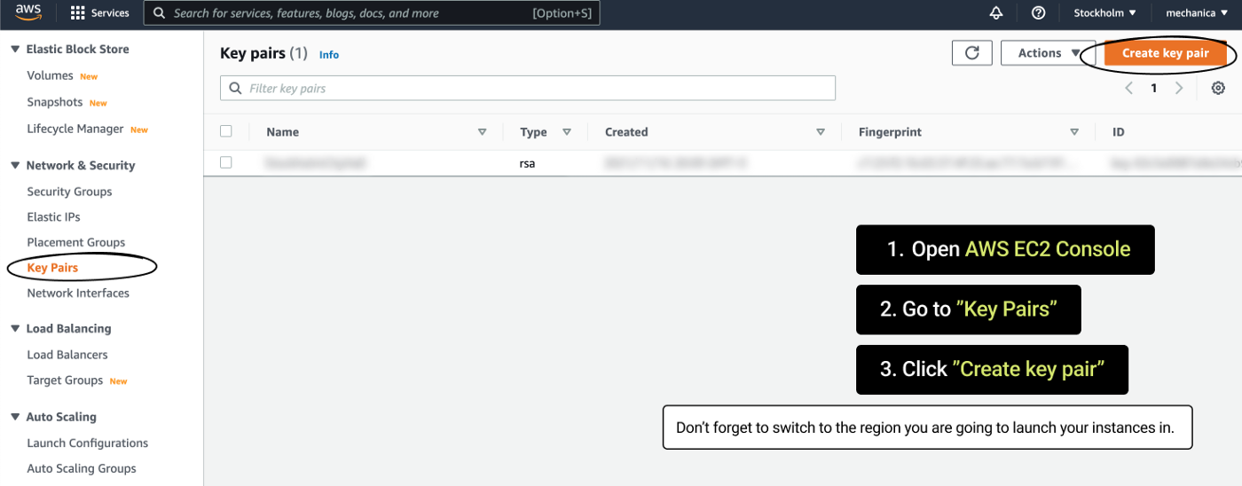Viewport: 1242px width, 486px height.
Task: Collapse the Auto Scaling section
Action: [15, 417]
